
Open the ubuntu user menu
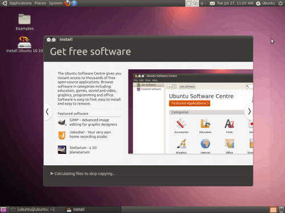point(266,3)
